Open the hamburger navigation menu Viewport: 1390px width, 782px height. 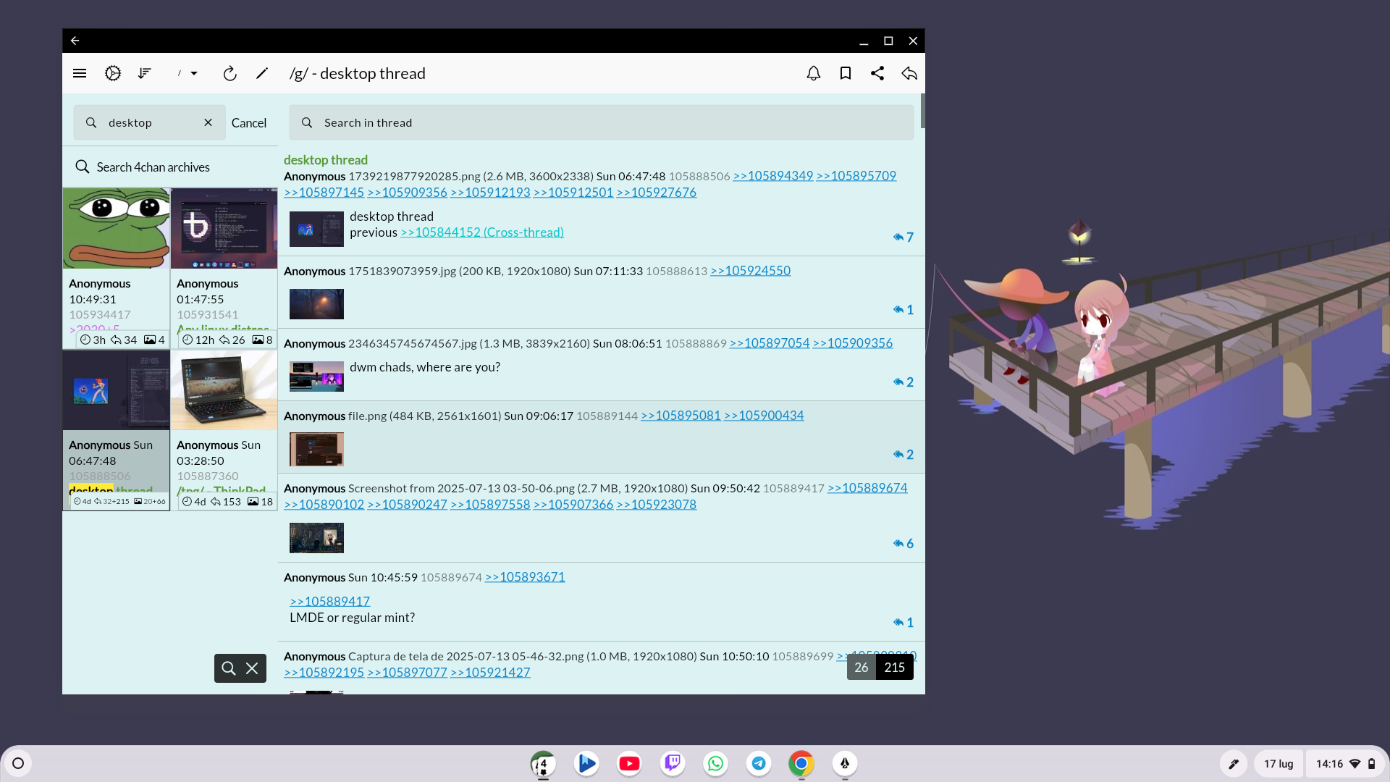(x=80, y=73)
